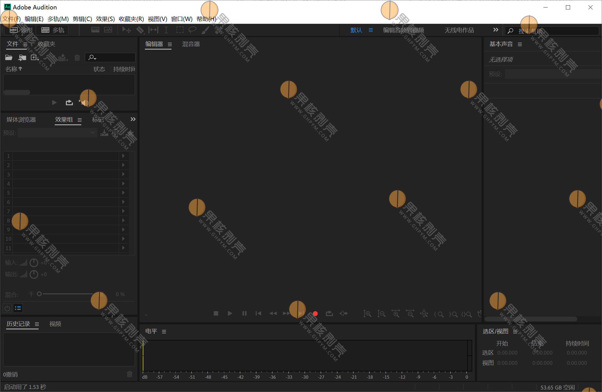This screenshot has width=602, height=392.
Task: Open the New File dropdown icon
Action: [35, 58]
